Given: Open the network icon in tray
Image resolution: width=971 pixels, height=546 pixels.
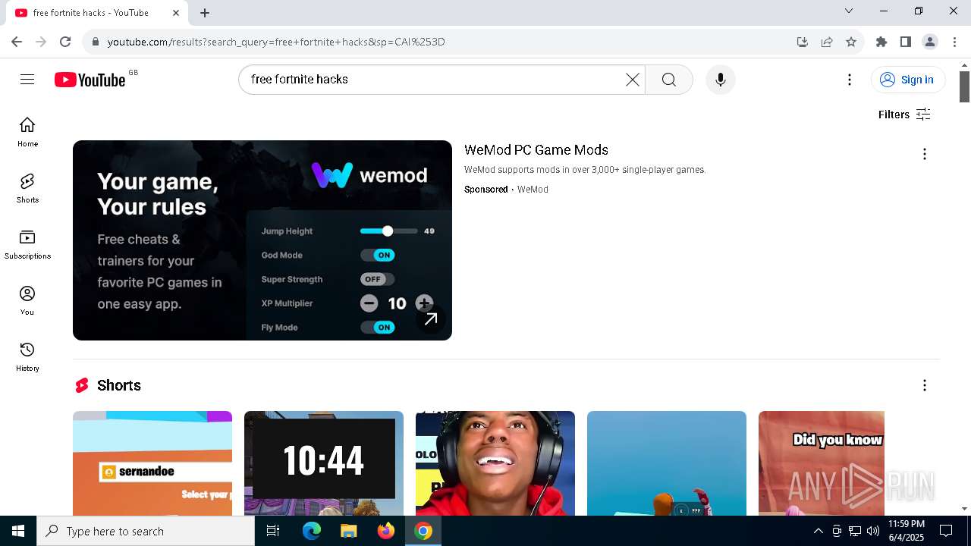Looking at the screenshot, I should click(x=855, y=531).
